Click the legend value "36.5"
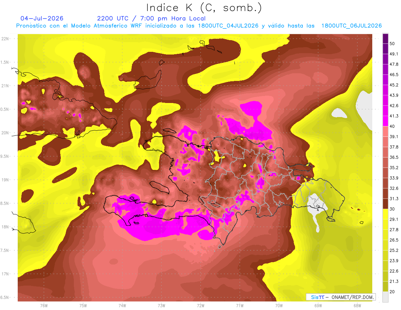 pyautogui.click(x=394, y=157)
